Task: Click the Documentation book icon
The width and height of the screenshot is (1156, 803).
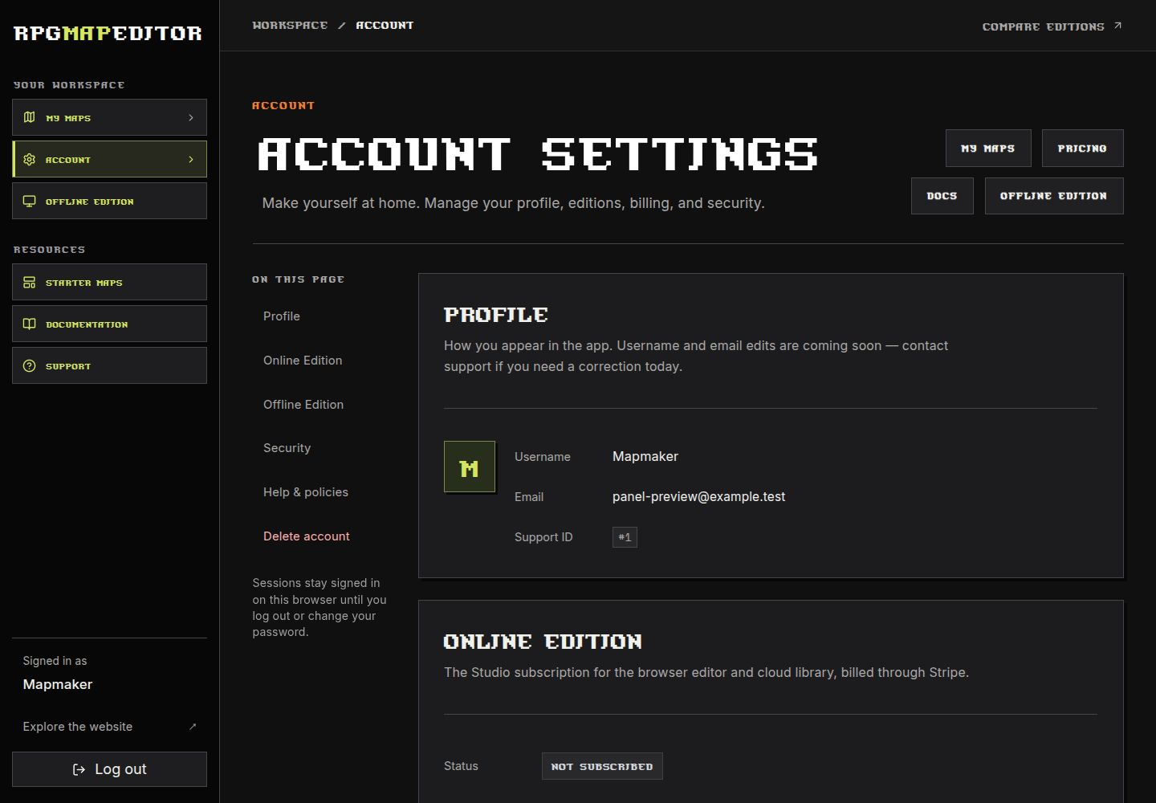Action: point(30,324)
